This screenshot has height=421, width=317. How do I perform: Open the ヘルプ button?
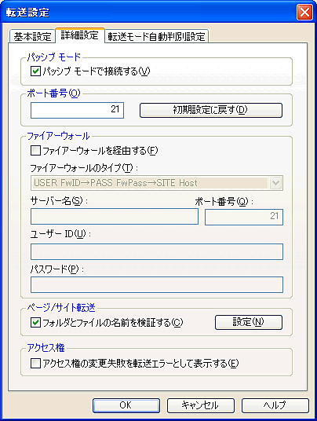[275, 405]
